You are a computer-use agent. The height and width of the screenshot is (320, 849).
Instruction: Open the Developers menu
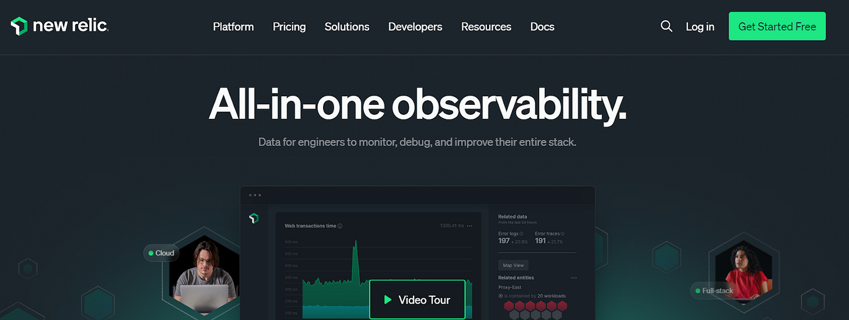click(415, 27)
